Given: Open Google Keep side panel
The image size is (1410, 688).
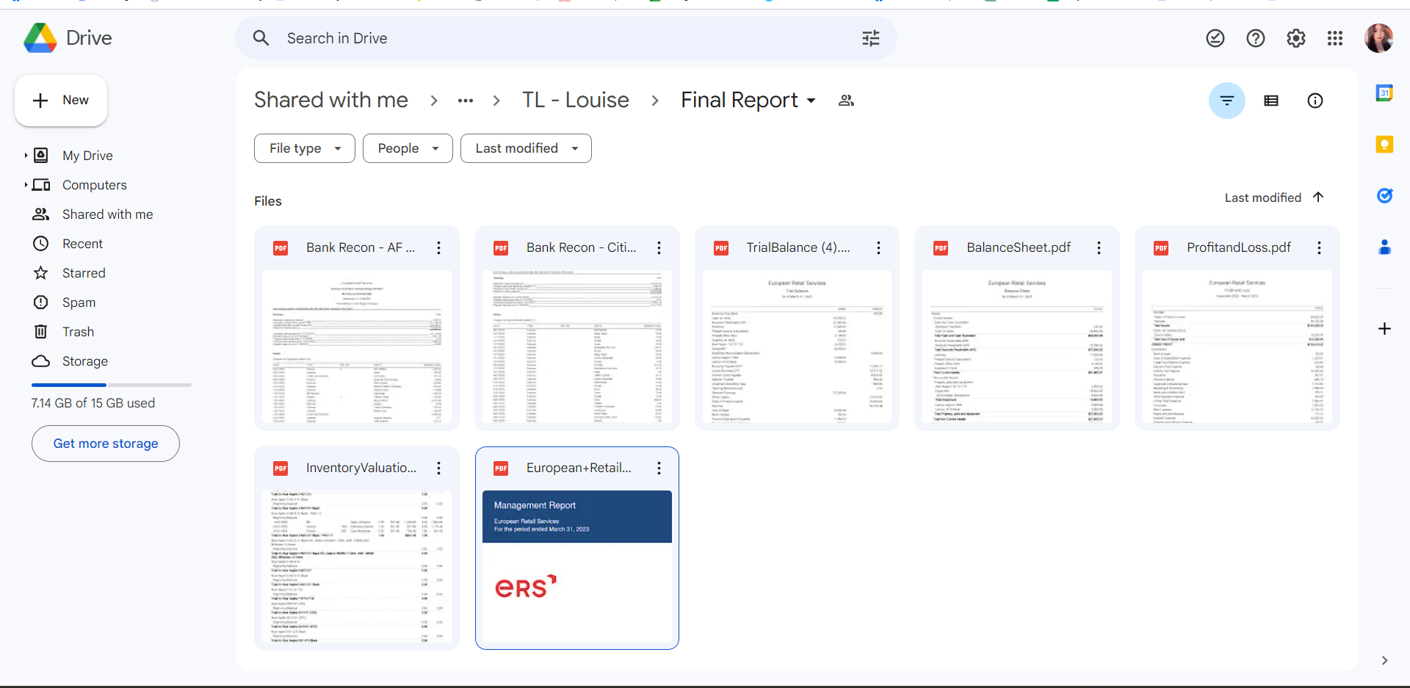Looking at the screenshot, I should click(x=1384, y=145).
